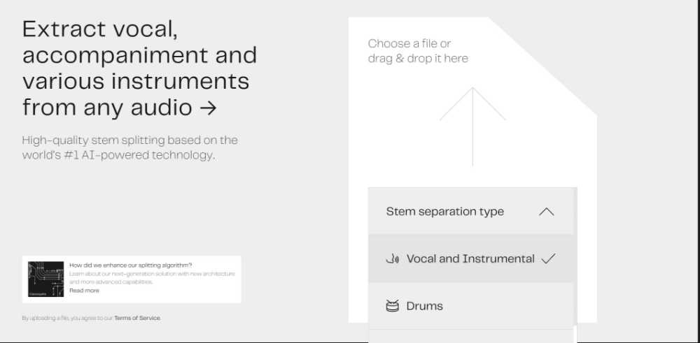The width and height of the screenshot is (700, 343).
Task: Click the circuit board article thumbnail
Action: [x=45, y=279]
